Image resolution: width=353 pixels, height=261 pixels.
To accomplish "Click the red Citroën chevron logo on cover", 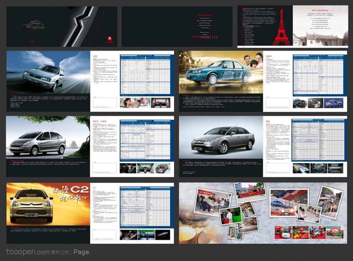I will [109, 39].
